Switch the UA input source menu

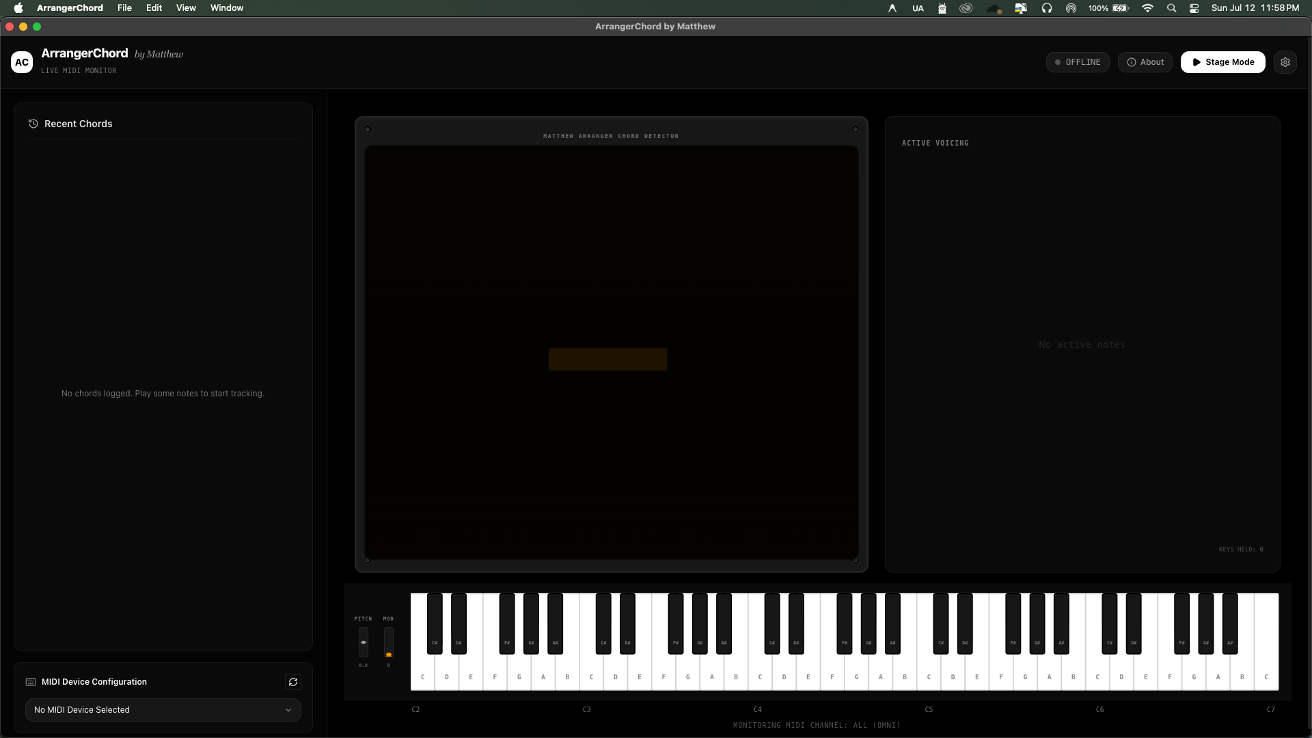click(918, 8)
